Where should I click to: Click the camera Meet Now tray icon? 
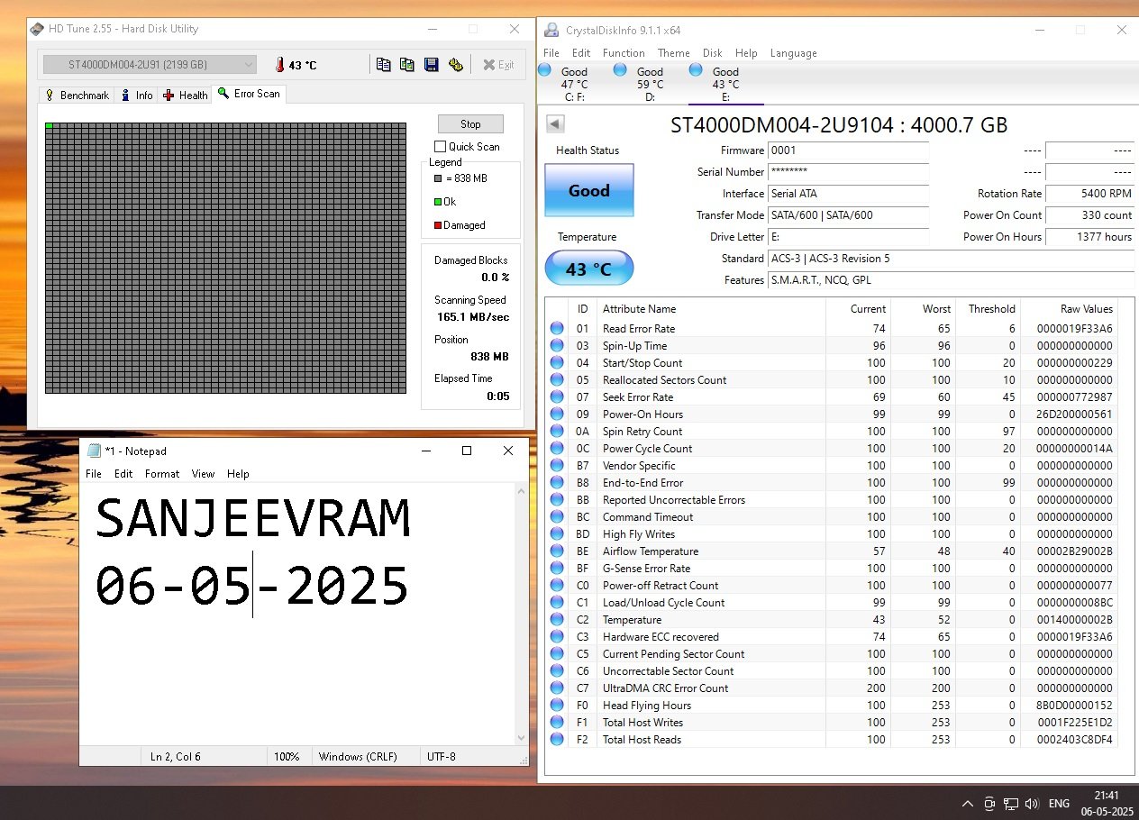click(989, 804)
